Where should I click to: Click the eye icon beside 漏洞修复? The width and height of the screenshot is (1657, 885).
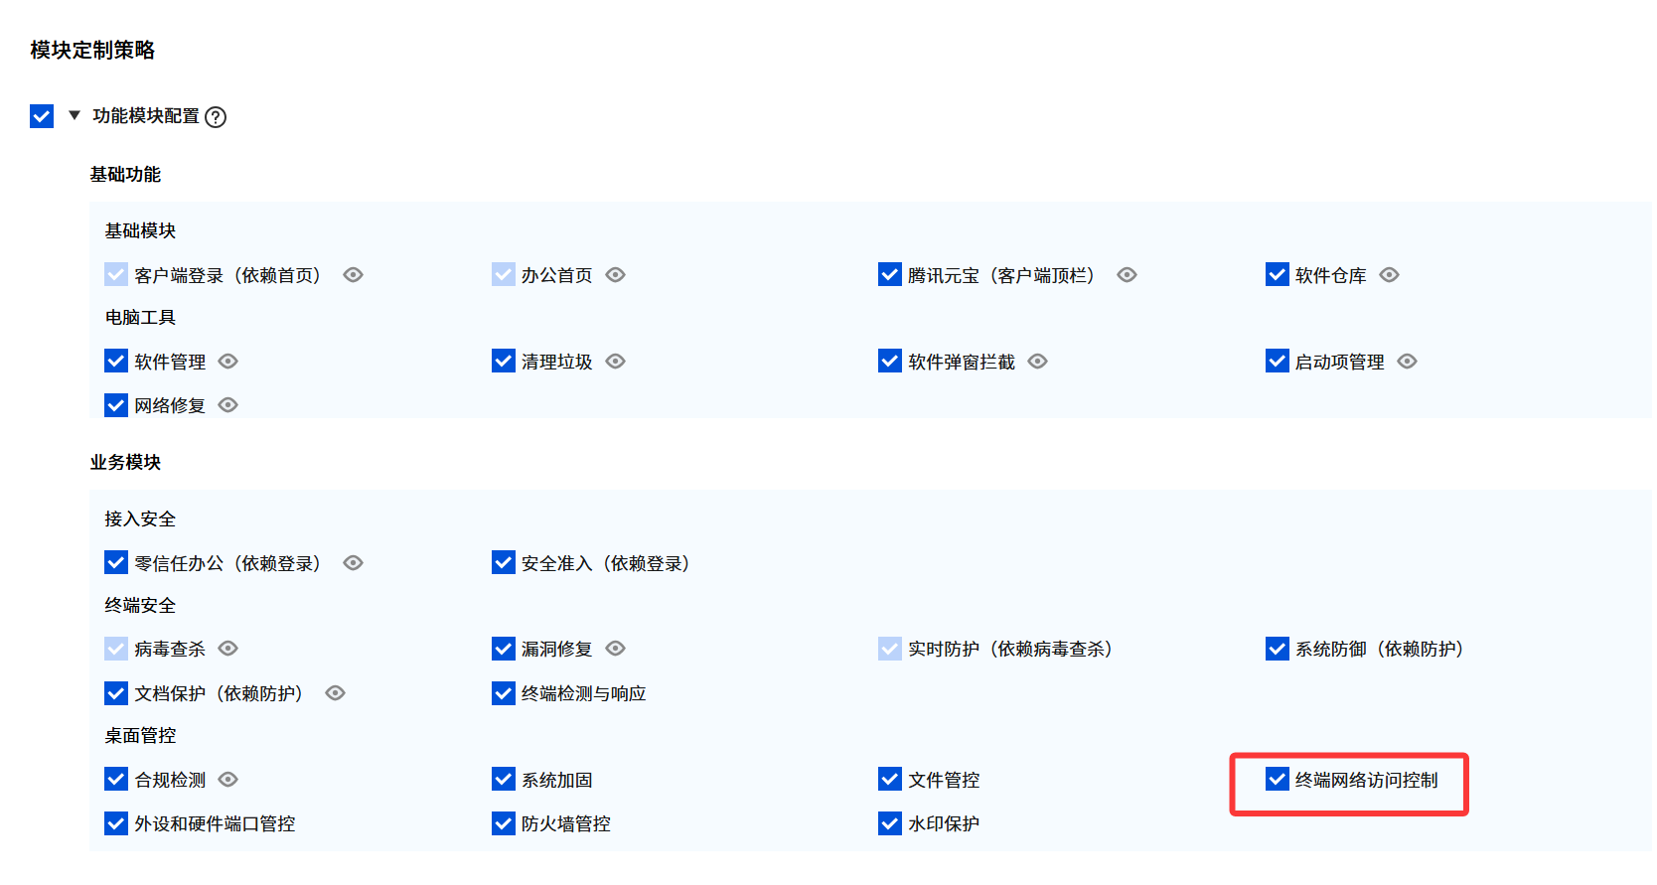coord(616,649)
